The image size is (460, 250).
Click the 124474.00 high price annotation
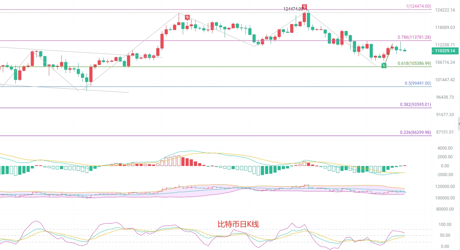[293, 9]
